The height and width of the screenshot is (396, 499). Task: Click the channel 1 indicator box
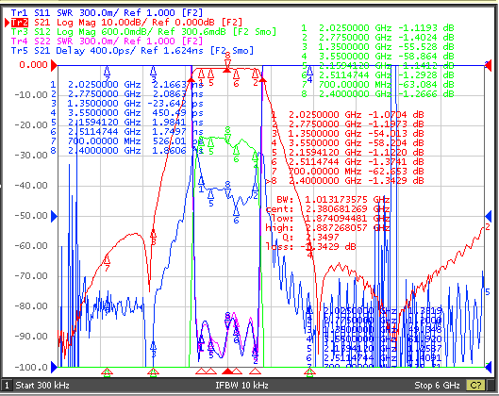pyautogui.click(x=7, y=386)
